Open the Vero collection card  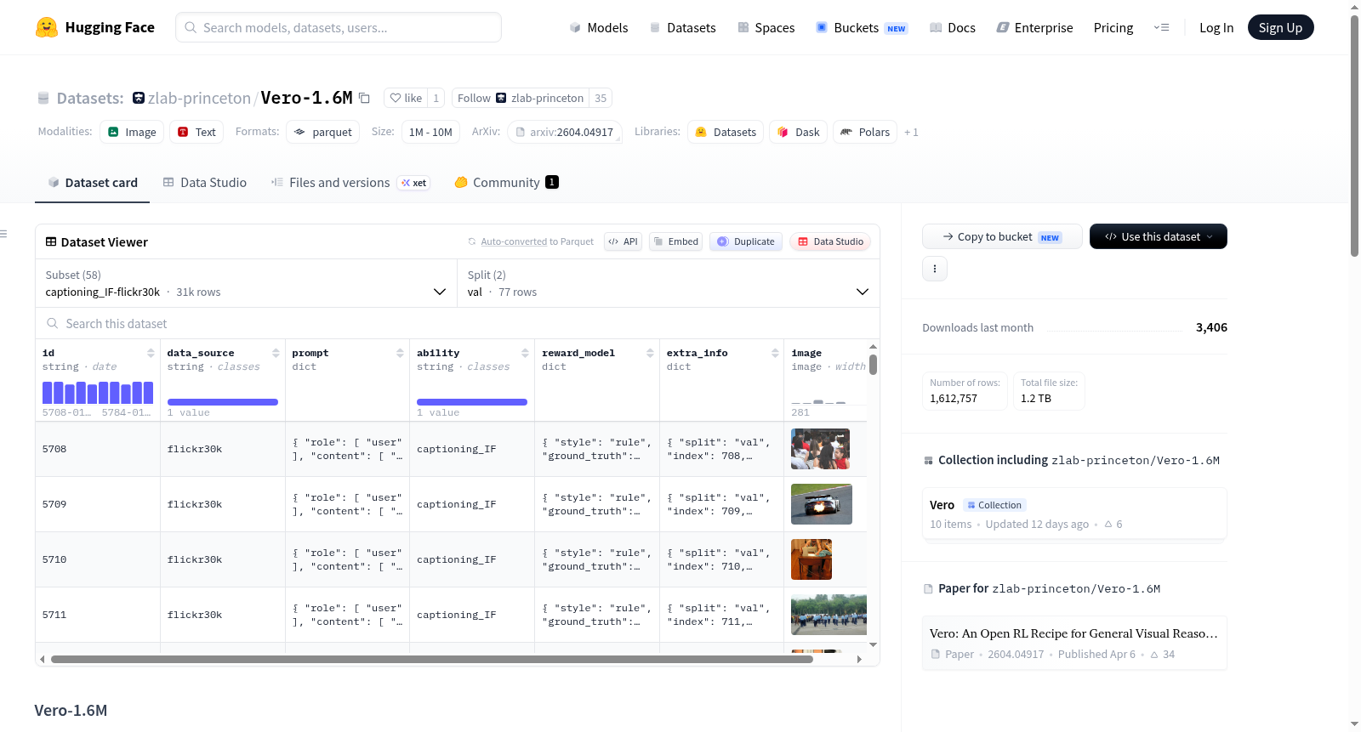[1074, 514]
